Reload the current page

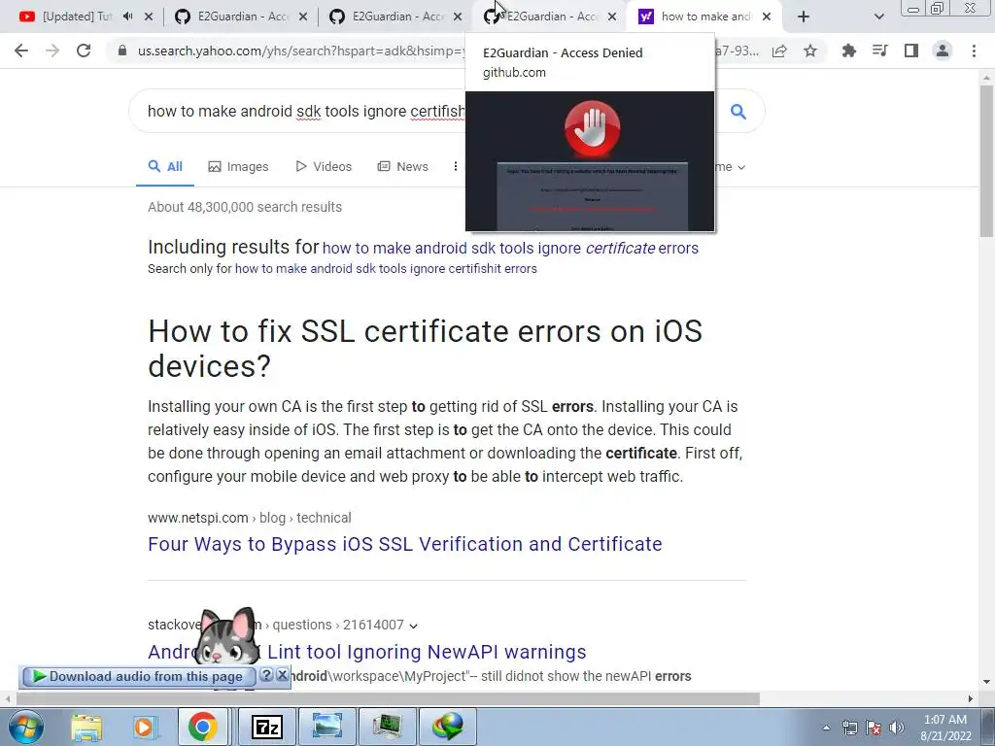84,51
